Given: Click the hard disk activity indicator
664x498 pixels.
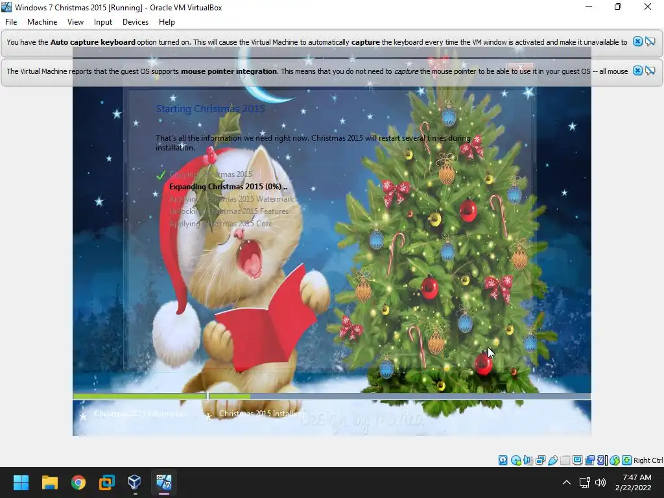Looking at the screenshot, I should (503, 460).
